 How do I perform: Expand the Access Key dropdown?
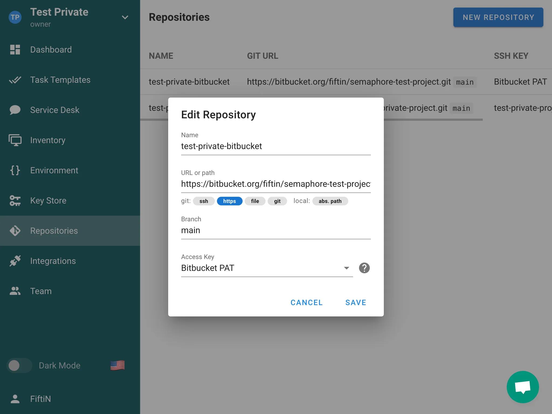point(346,268)
